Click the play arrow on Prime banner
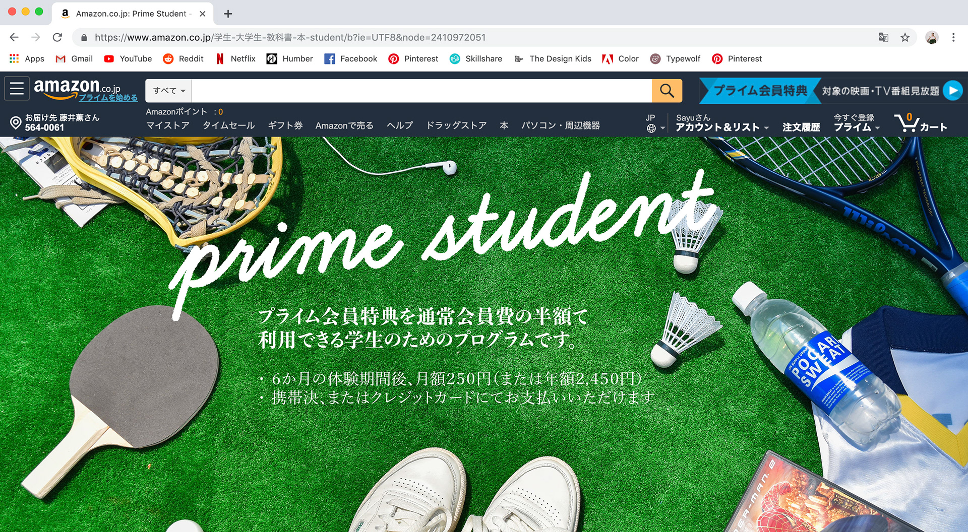Image resolution: width=968 pixels, height=532 pixels. [x=952, y=91]
